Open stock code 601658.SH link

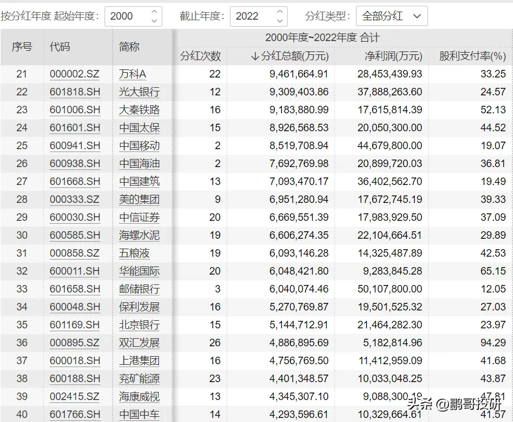pyautogui.click(x=75, y=289)
